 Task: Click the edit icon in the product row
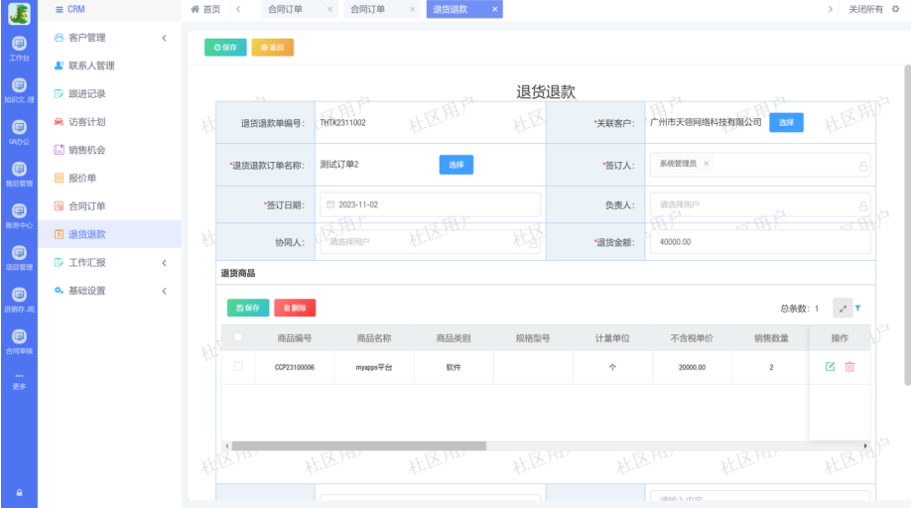tap(830, 367)
